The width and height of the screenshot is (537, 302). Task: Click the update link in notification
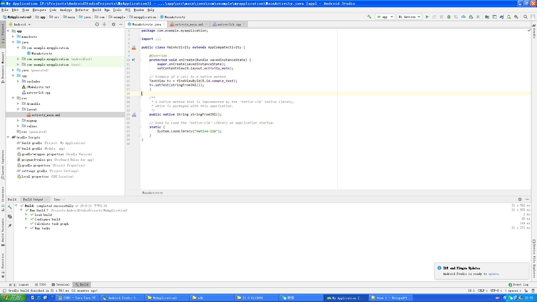click(x=493, y=274)
